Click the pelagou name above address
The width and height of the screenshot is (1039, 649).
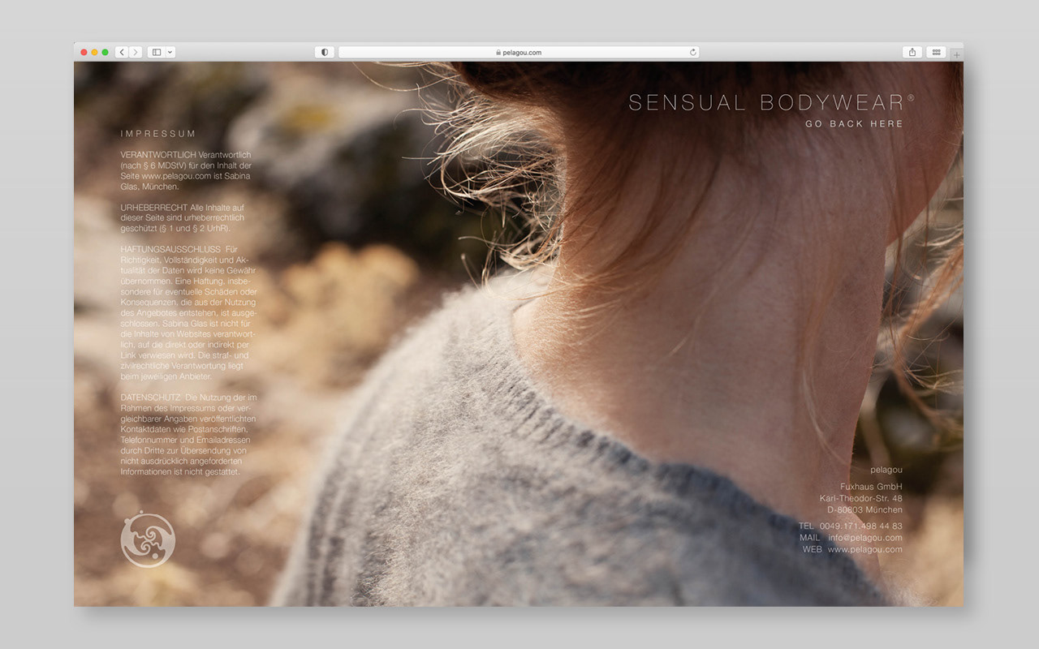pos(886,470)
